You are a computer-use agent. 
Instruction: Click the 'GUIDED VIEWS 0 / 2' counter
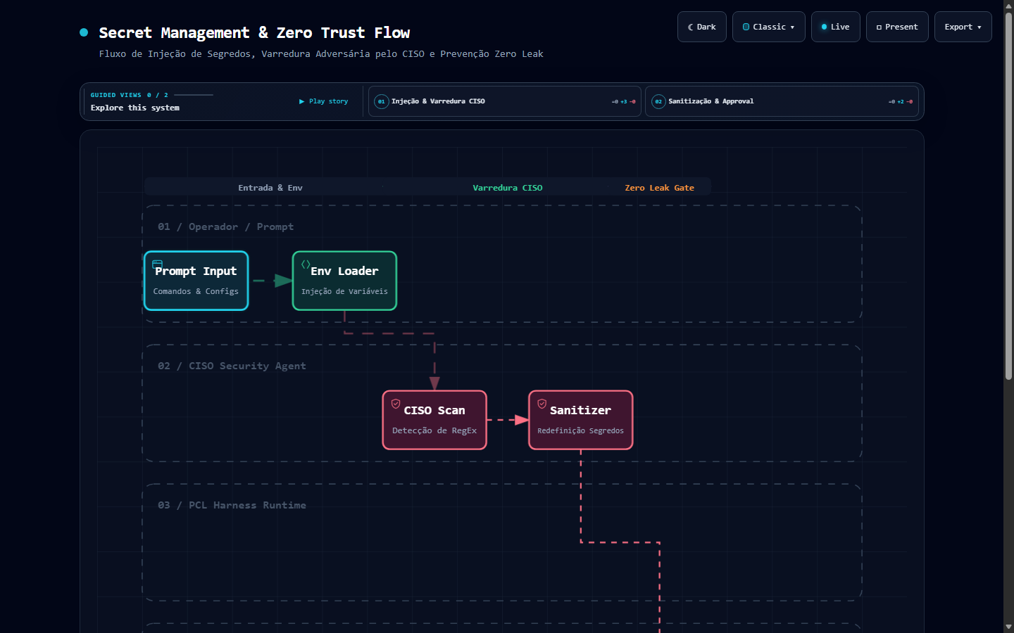click(x=129, y=95)
